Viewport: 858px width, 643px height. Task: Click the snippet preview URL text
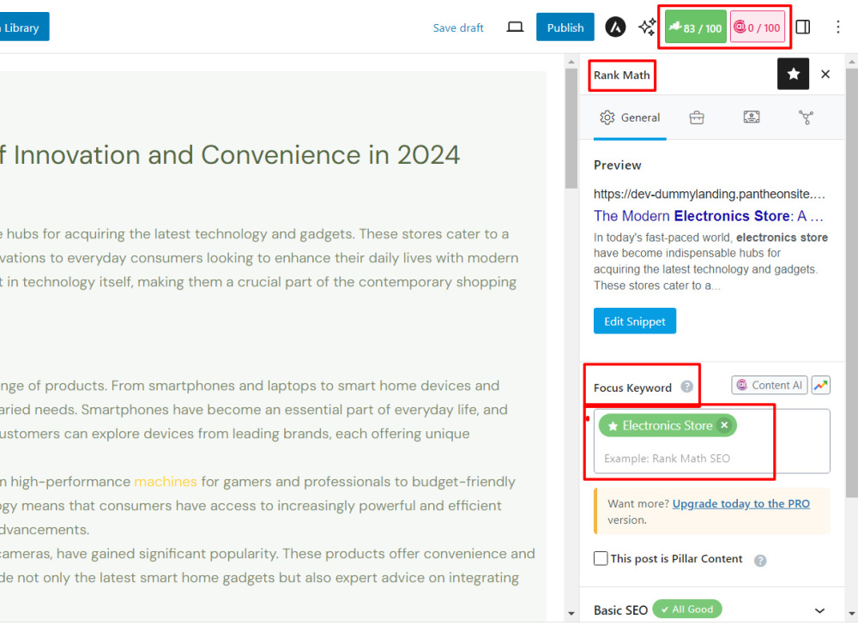[710, 194]
